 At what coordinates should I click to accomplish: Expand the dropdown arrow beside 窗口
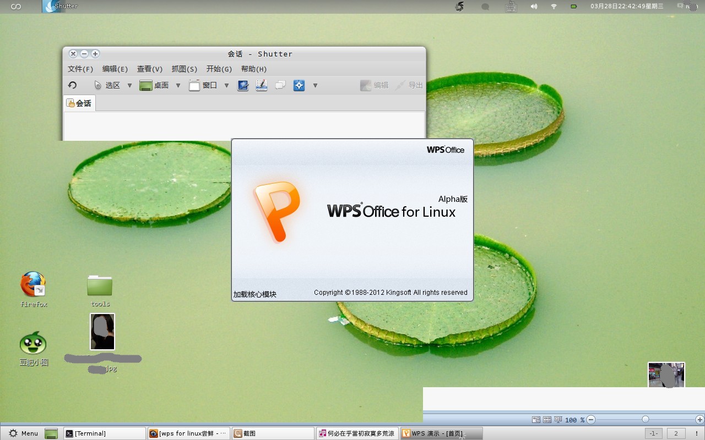click(226, 85)
